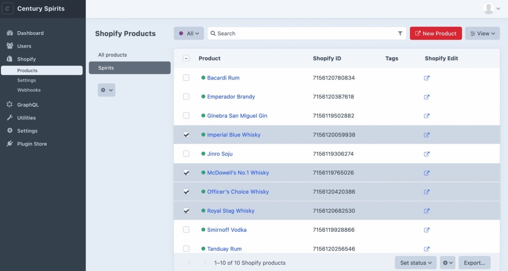Focus the Search input field
508x271 pixels.
coord(305,33)
